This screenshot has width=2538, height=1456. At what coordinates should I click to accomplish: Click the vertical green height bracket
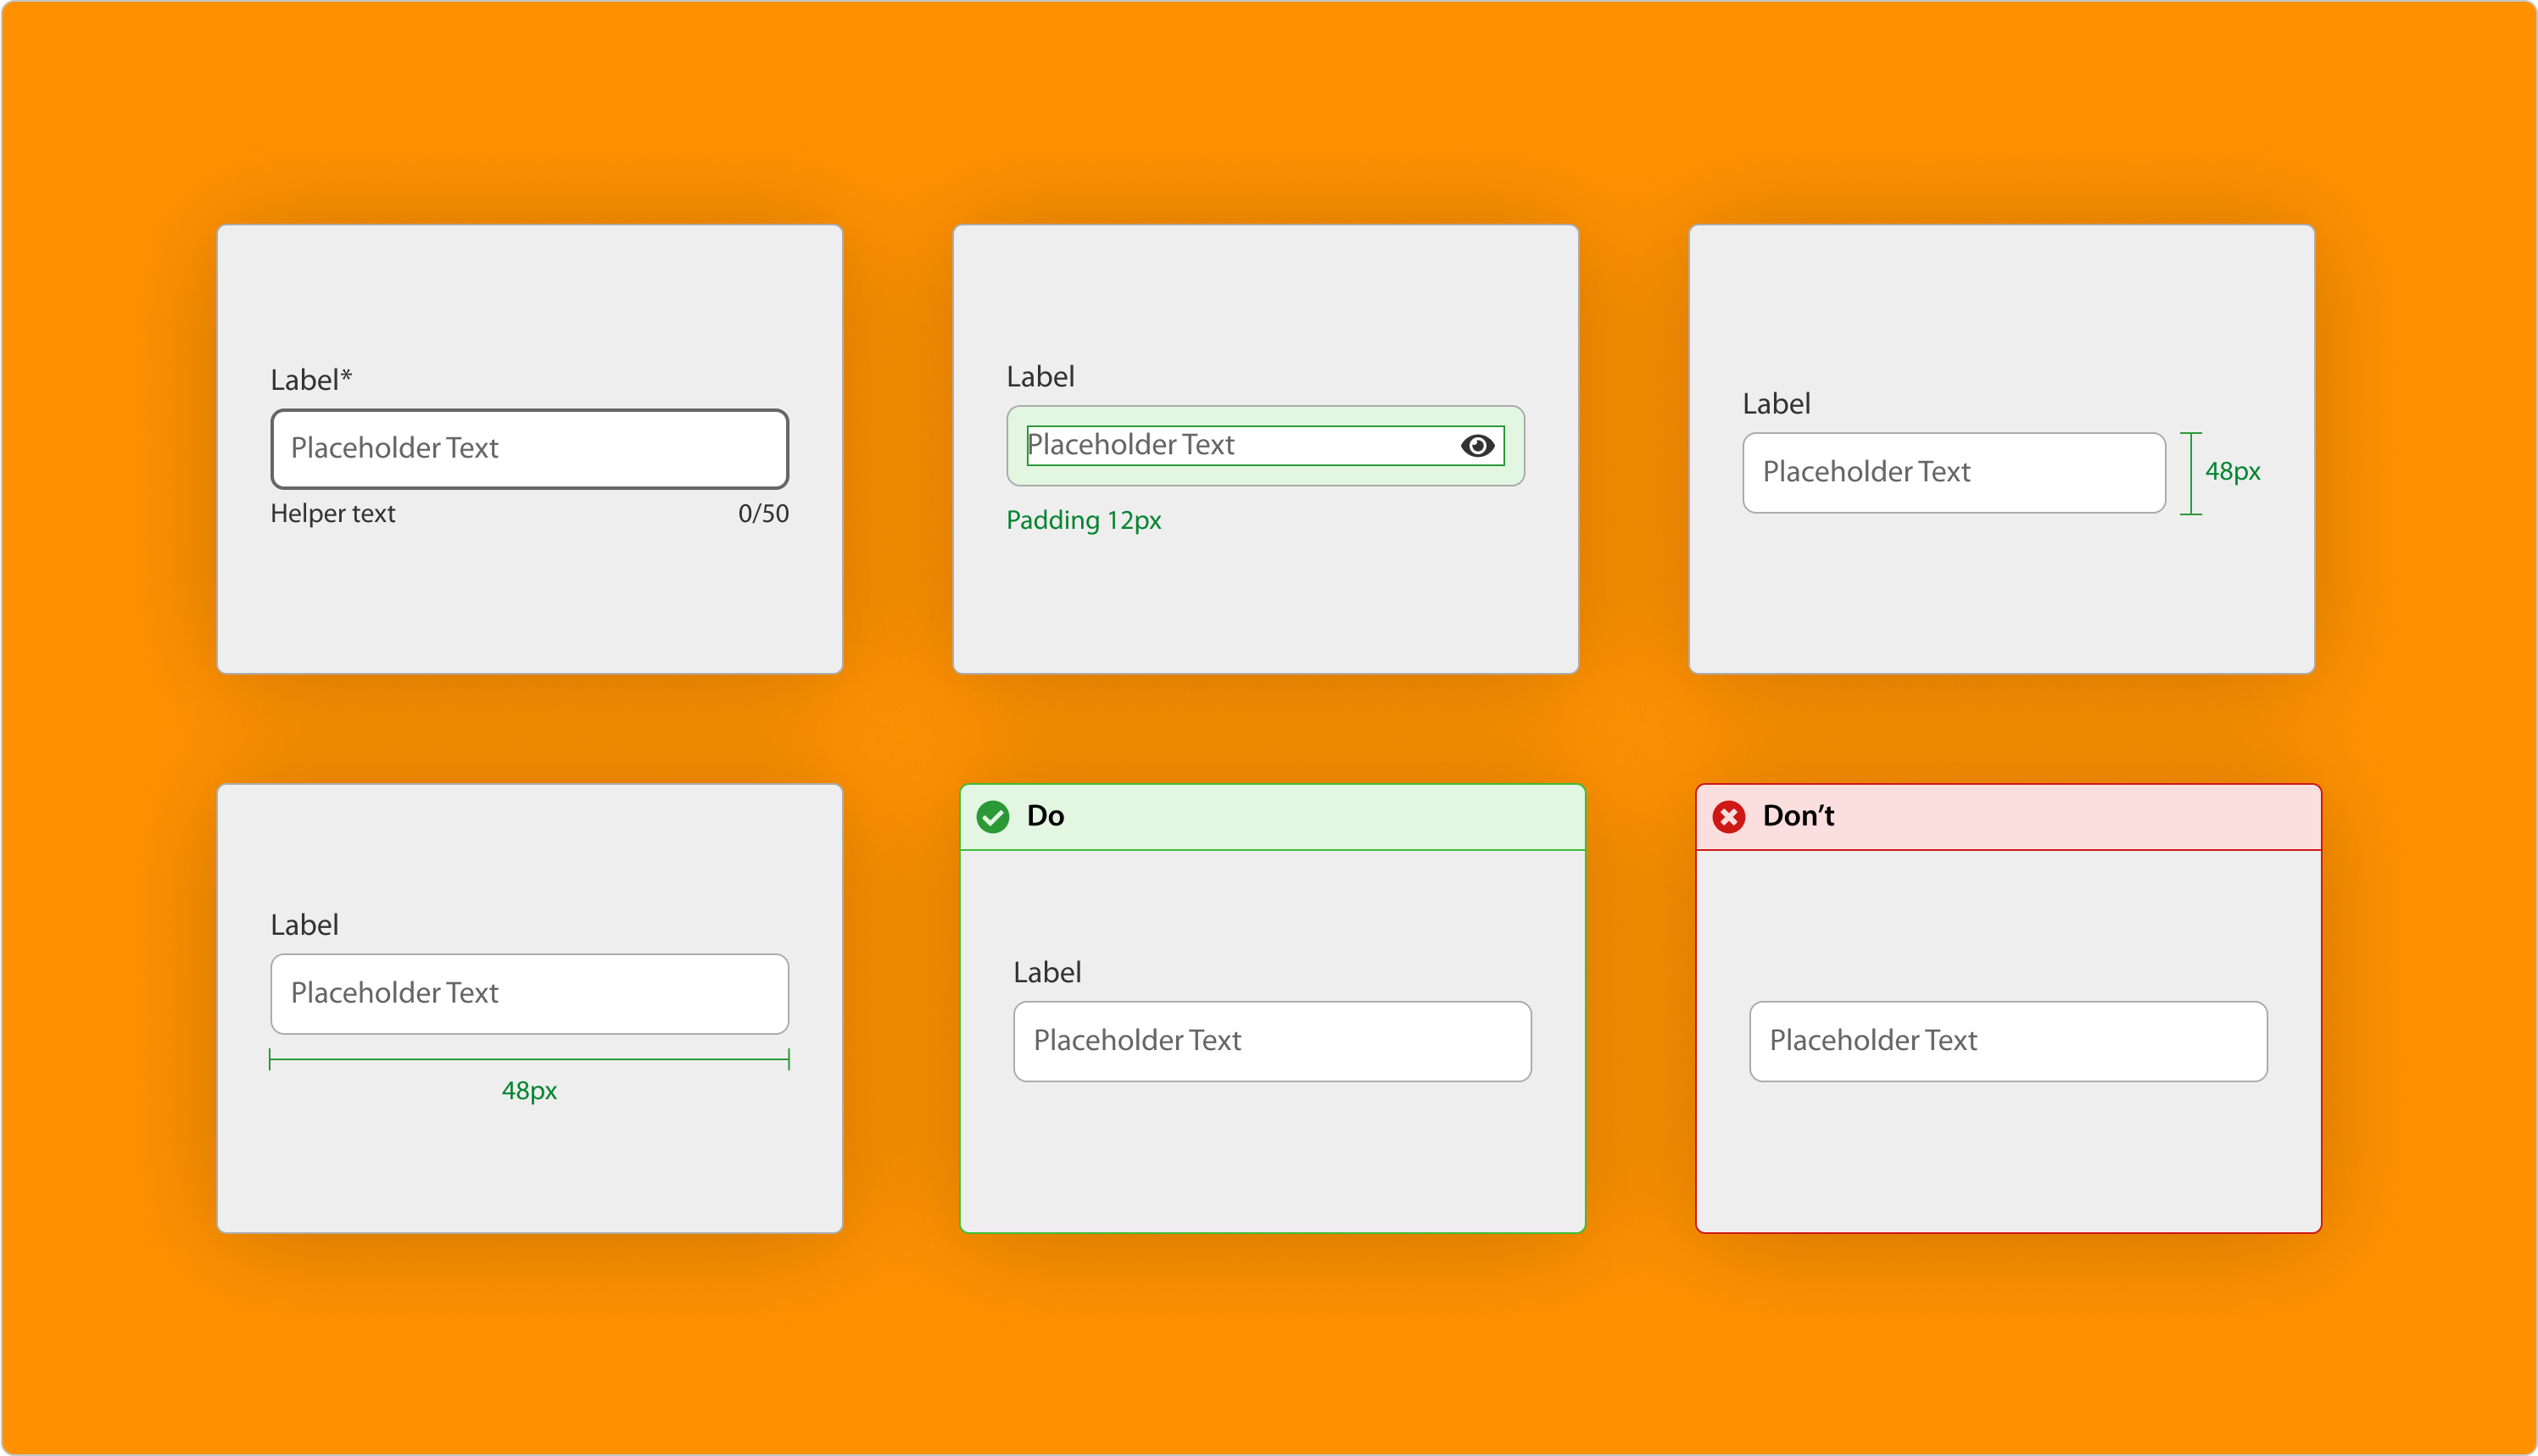coord(2191,473)
